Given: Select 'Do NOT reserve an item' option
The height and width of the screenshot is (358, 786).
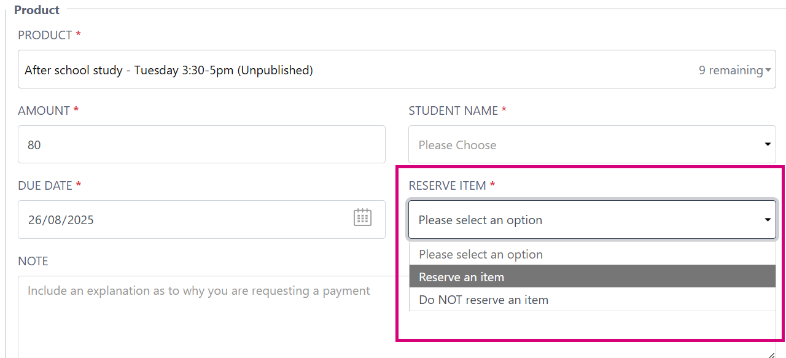Looking at the screenshot, I should [x=483, y=300].
